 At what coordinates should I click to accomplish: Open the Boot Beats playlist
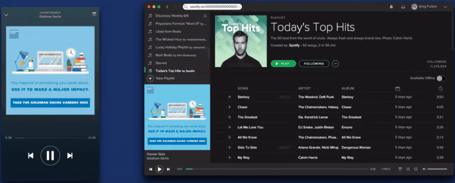coord(176,55)
